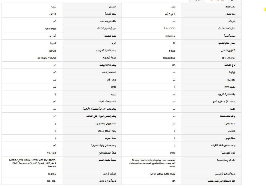The height and width of the screenshot is (188, 266).
Task: Select the 22W electrical power value
Action: (x=173, y=153)
